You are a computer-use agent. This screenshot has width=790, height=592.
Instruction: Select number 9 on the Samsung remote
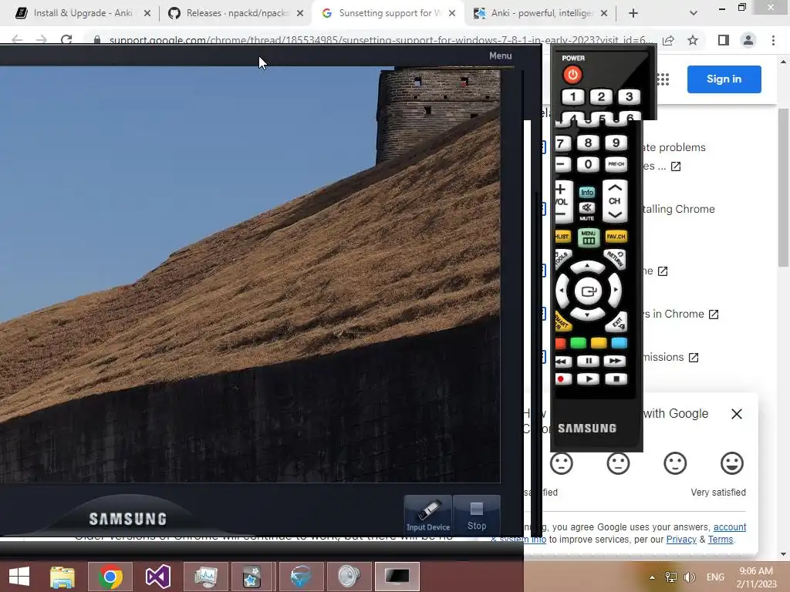pos(616,143)
